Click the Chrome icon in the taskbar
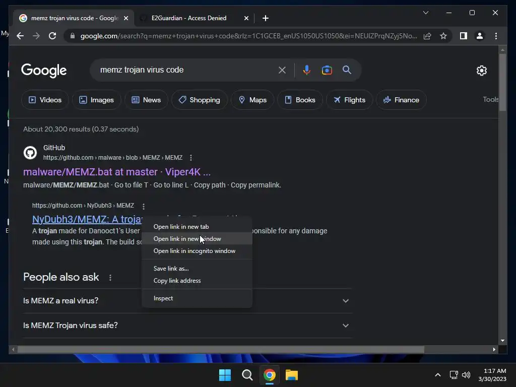 tap(270, 375)
